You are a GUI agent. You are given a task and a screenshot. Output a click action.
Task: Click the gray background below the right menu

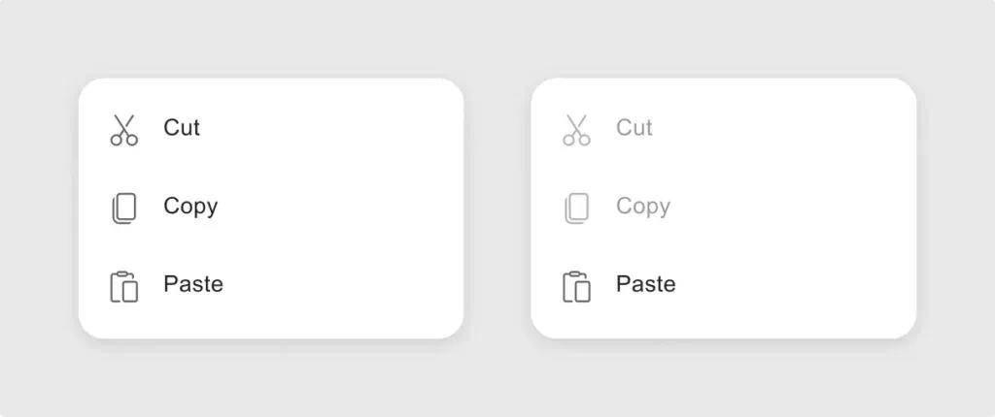723,378
